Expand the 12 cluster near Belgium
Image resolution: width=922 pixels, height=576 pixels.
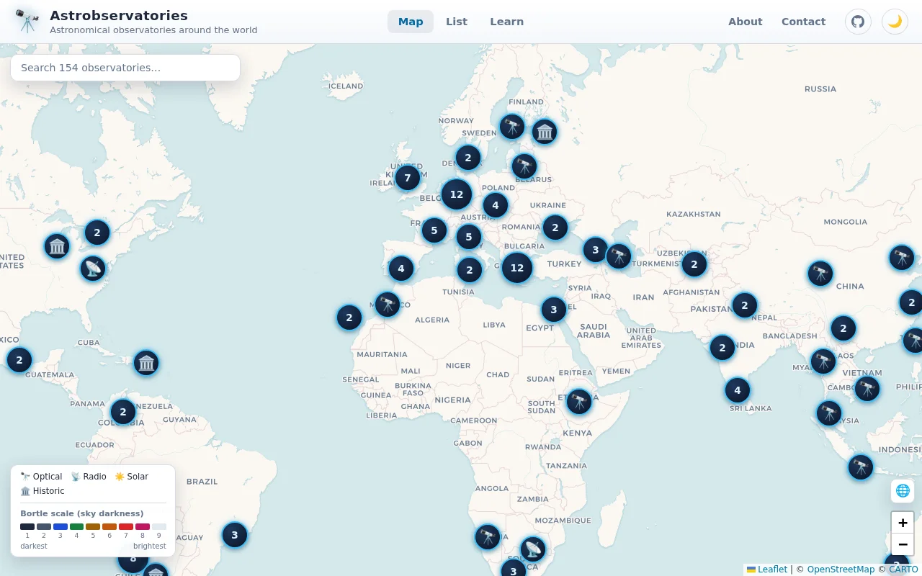coord(457,194)
